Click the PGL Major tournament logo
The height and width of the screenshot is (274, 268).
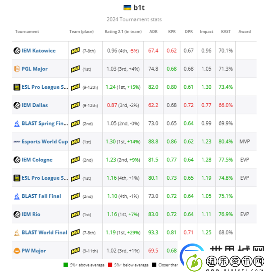pyautogui.click(x=17, y=69)
